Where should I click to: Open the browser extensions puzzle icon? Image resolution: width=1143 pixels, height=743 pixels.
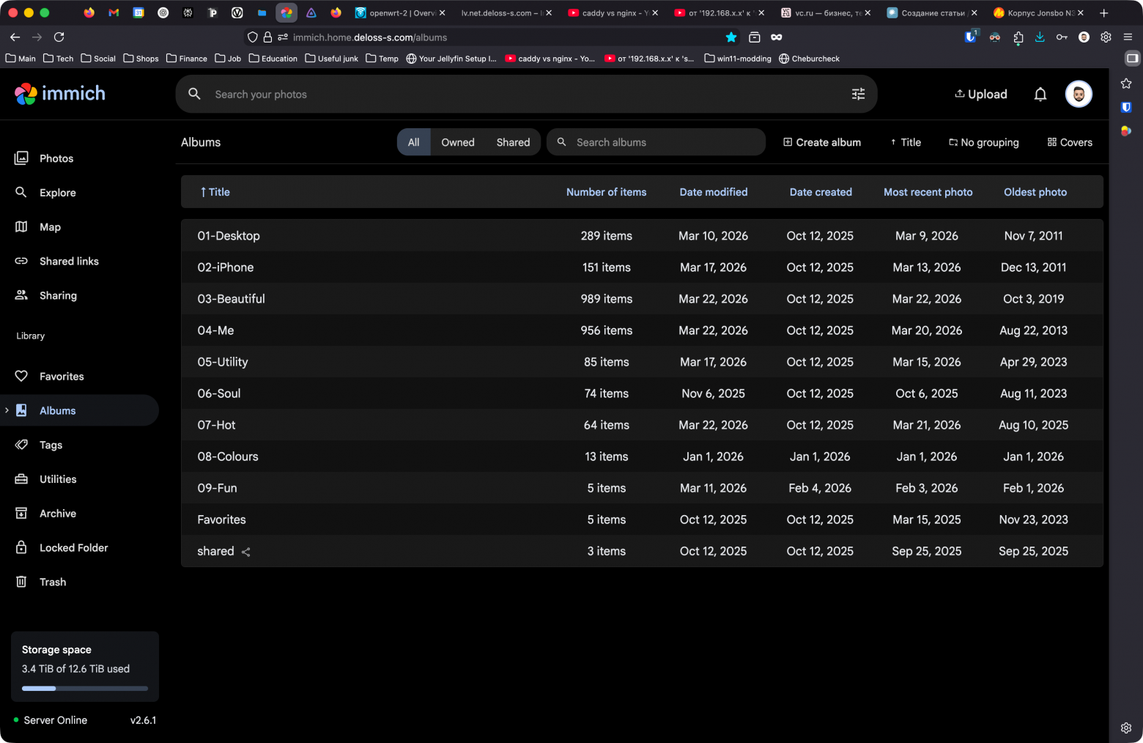point(1018,37)
